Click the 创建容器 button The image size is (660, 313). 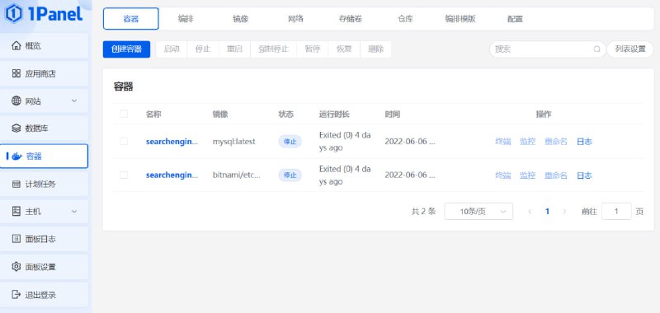[126, 49]
